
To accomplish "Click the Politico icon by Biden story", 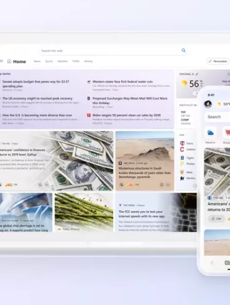I will point(89,115).
